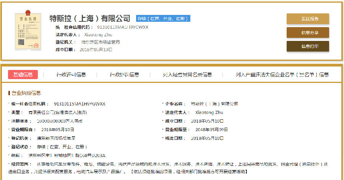Click the company title 特斯拉(上海)有限公司
This screenshot has height=180, width=344.
point(90,18)
